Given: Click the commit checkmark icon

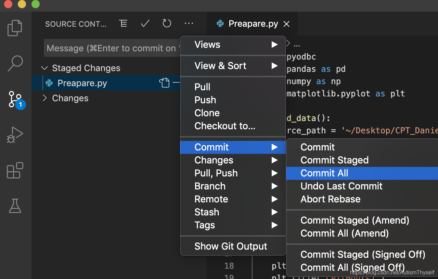Looking at the screenshot, I should pyautogui.click(x=145, y=24).
